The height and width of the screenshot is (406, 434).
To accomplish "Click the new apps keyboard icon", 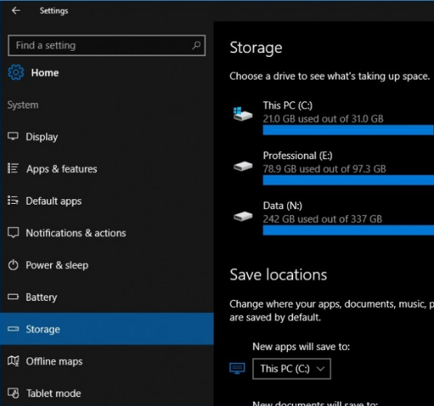I will tap(237, 368).
